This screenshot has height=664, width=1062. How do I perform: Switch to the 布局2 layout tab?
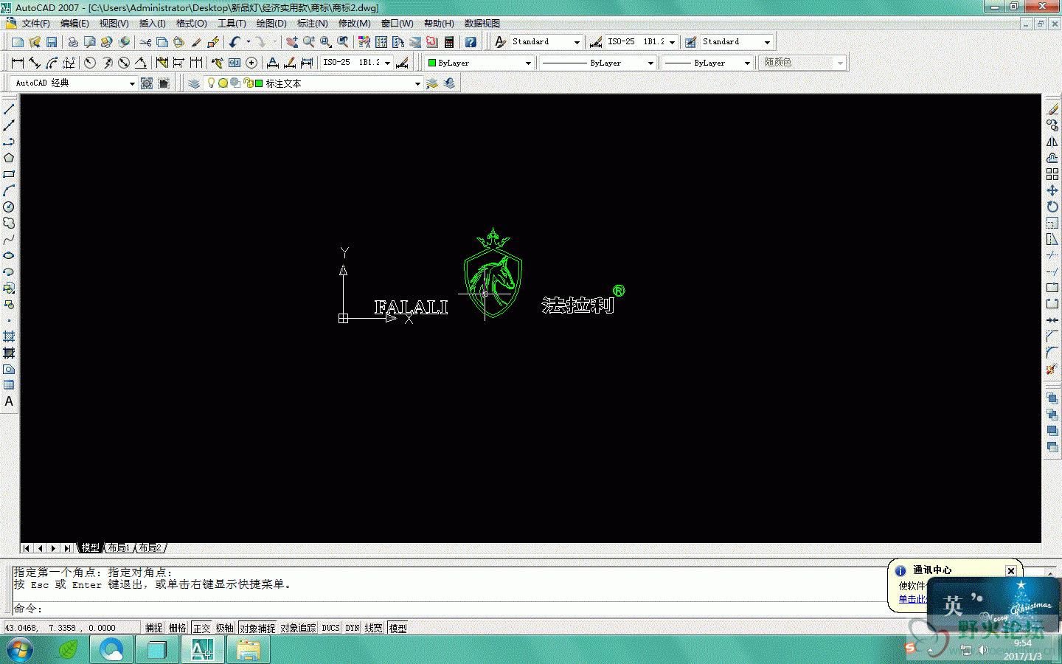click(x=150, y=547)
